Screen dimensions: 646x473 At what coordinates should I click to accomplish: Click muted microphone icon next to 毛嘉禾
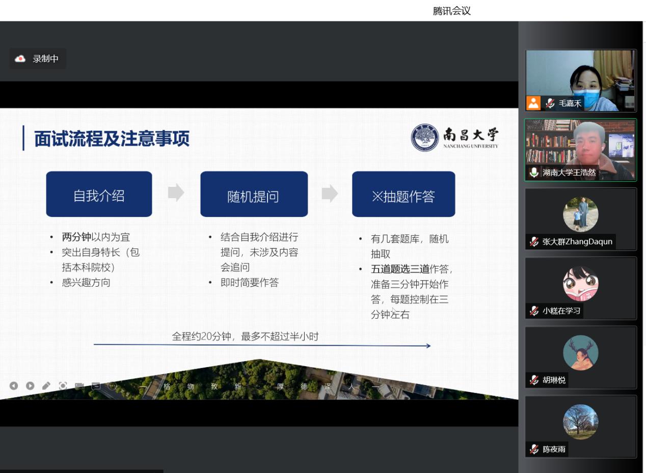(x=550, y=103)
